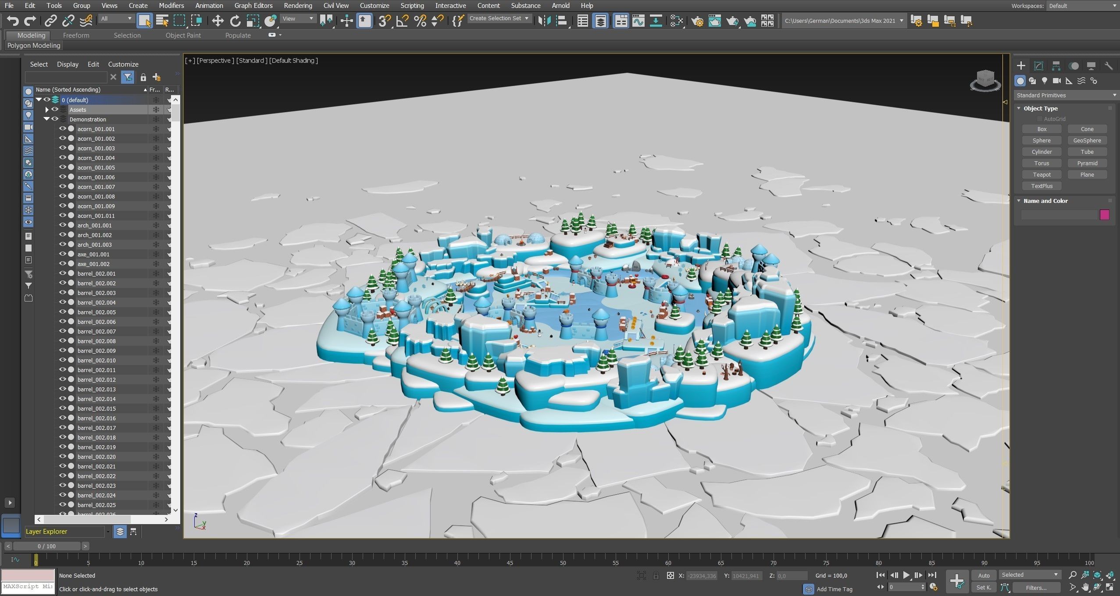The height and width of the screenshot is (596, 1120).
Task: Click the Undo arrow icon
Action: [13, 21]
